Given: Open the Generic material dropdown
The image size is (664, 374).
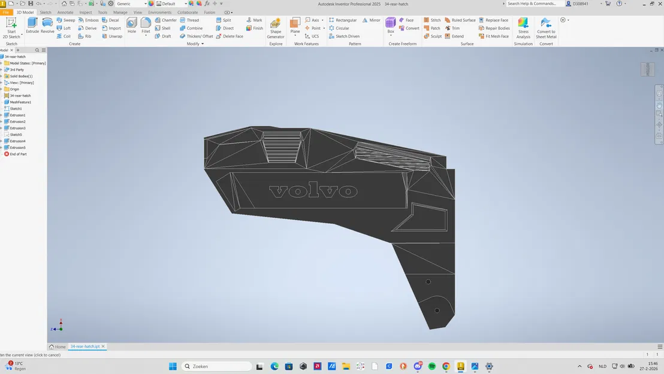Looking at the screenshot, I should (x=144, y=3).
